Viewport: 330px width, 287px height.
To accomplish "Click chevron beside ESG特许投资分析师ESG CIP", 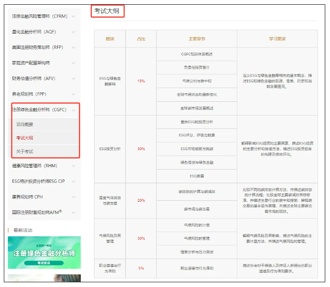I will pos(73,181).
